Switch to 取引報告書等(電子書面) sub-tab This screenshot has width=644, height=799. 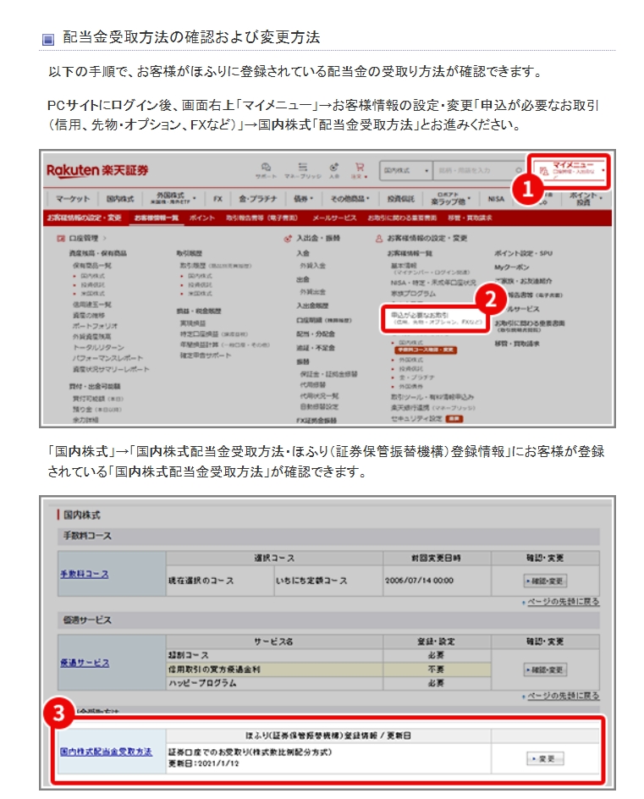pyautogui.click(x=261, y=218)
